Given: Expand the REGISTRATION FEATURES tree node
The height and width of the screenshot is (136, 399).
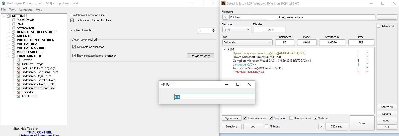Looking at the screenshot, I should (x=9, y=32).
